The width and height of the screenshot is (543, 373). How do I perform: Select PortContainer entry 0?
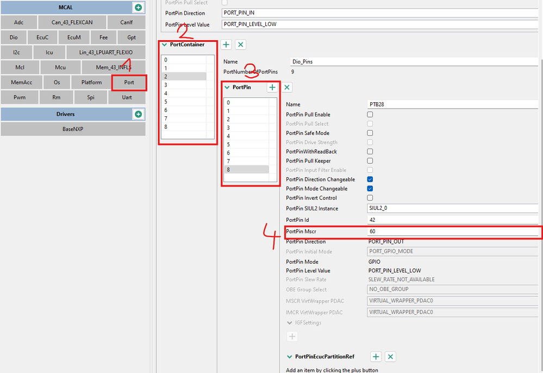click(184, 60)
